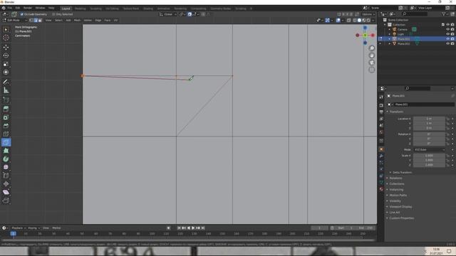Select the Measure tool

click(x=6, y=90)
